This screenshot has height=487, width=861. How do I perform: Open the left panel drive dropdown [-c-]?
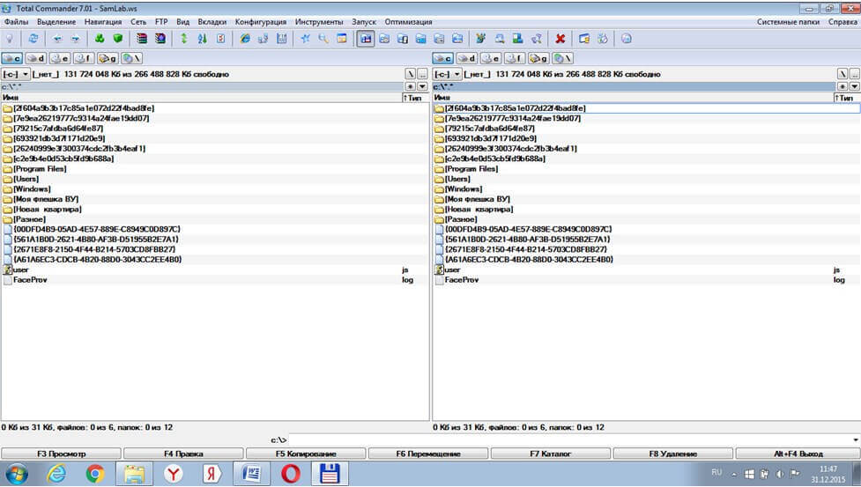tap(16, 75)
